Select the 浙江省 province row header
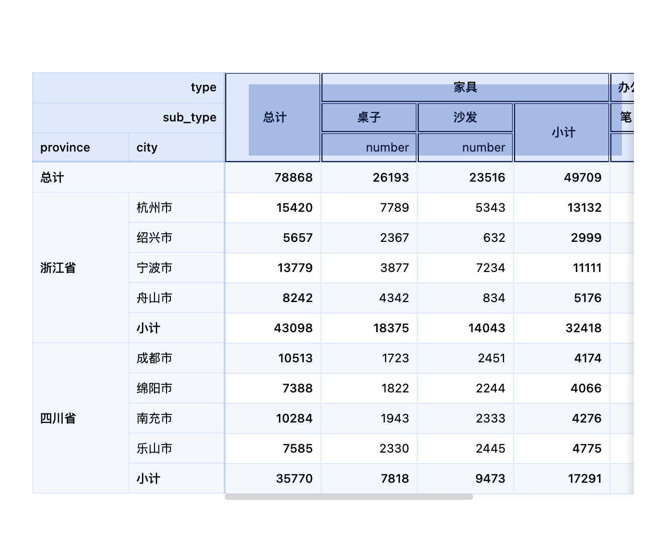Image resolution: width=647 pixels, height=556 pixels. coord(81,268)
